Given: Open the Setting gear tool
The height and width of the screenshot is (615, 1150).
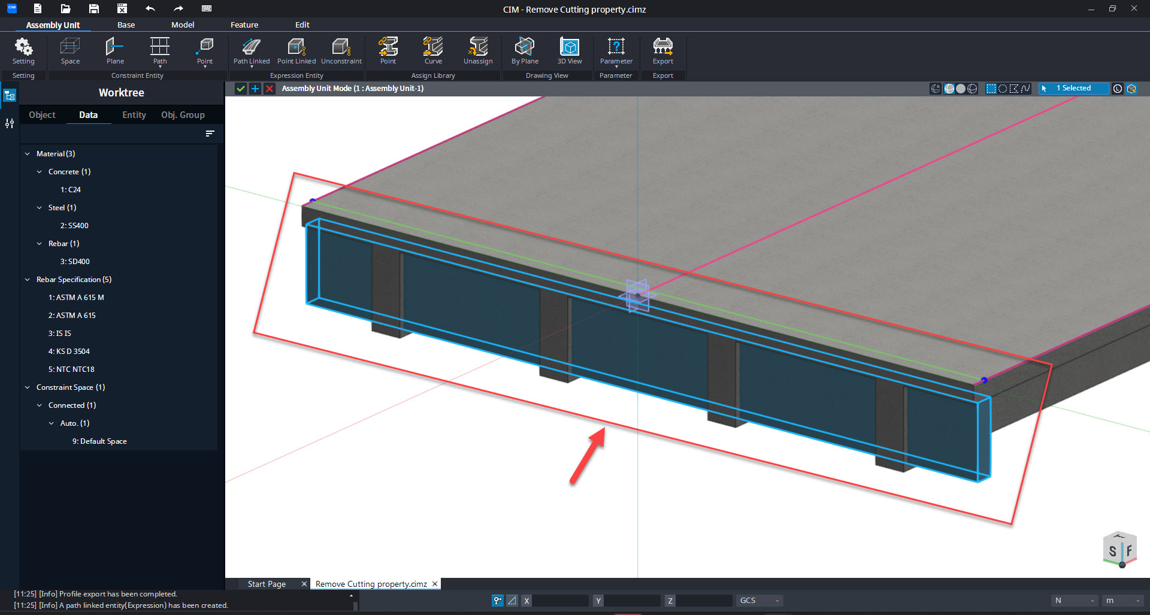Looking at the screenshot, I should pos(23,51).
